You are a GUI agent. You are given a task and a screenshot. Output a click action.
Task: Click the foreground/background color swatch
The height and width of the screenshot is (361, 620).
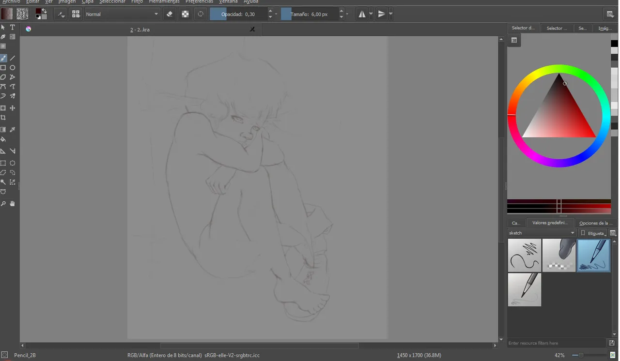click(41, 14)
